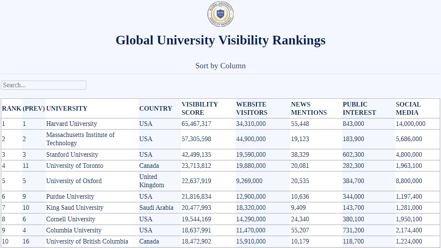Sort by WEBSITE VISITORS header
The height and width of the screenshot is (248, 441).
(252, 109)
